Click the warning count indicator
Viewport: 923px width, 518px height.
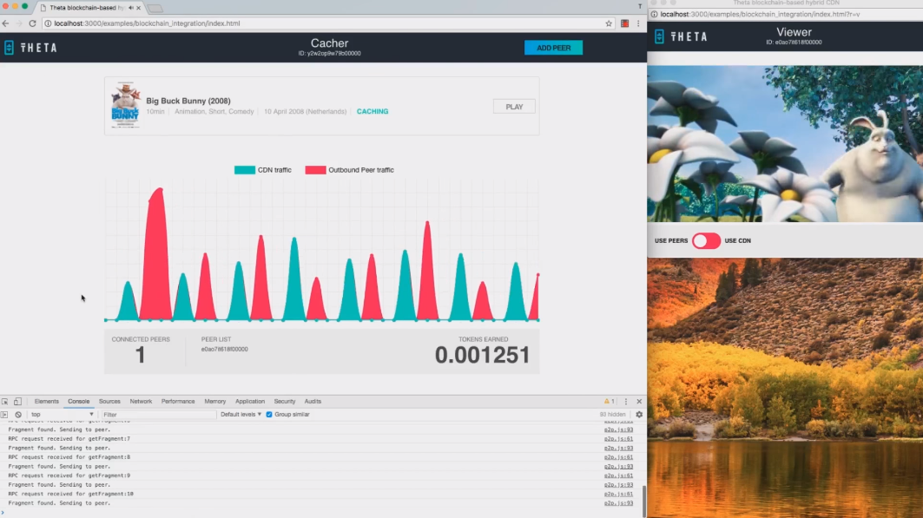[x=610, y=402]
